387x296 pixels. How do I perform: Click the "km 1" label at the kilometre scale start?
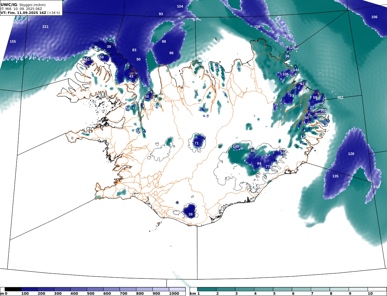tap(195, 294)
